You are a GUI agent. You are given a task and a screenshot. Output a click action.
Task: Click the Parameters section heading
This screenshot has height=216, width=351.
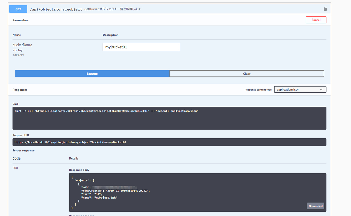(x=21, y=20)
